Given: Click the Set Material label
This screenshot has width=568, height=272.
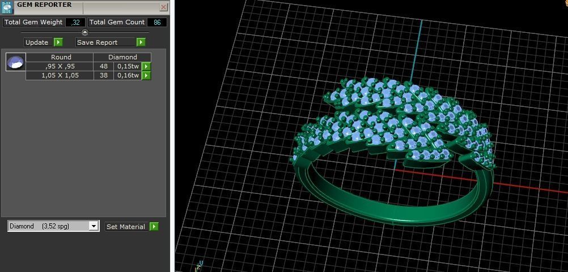Looking at the screenshot, I should (126, 227).
